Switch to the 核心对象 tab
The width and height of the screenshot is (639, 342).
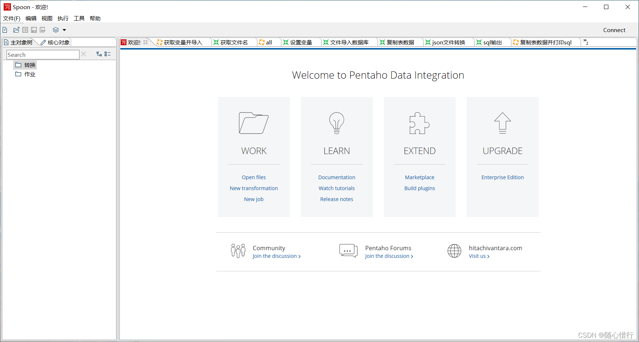[55, 42]
